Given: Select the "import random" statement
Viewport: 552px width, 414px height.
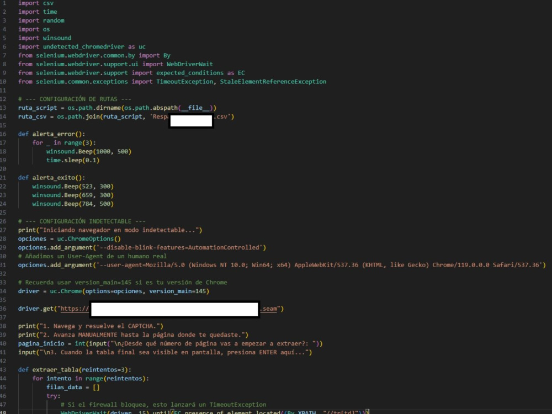Looking at the screenshot, I should 41,20.
